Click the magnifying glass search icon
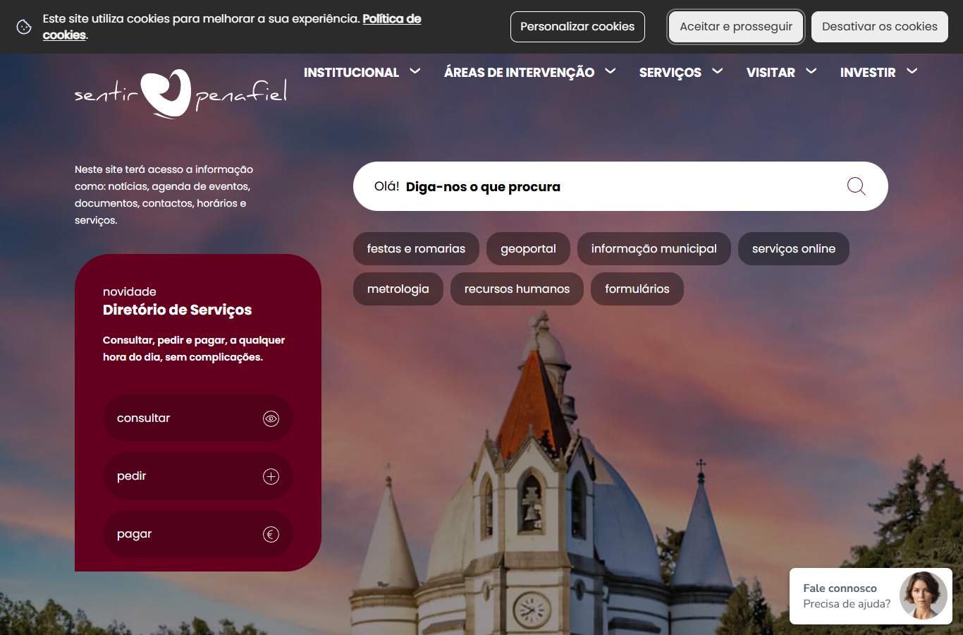 [856, 186]
